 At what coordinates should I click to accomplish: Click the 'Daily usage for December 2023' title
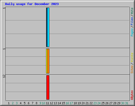(32, 4)
